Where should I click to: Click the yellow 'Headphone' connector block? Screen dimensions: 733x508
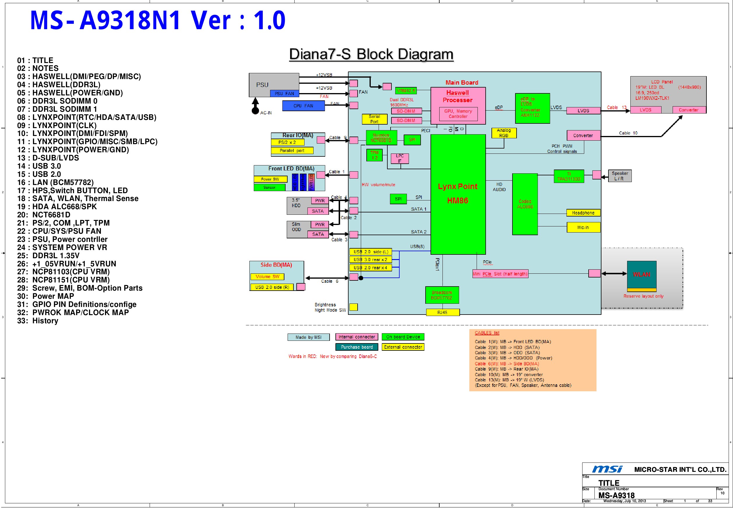(583, 213)
